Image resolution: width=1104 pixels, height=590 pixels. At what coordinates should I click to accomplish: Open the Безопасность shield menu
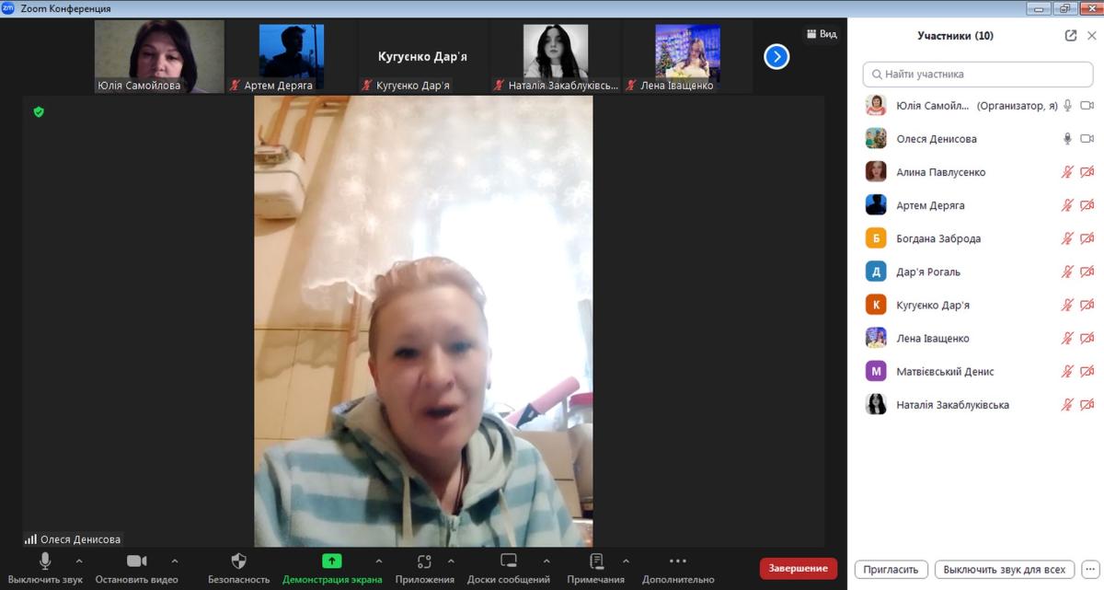click(x=239, y=569)
